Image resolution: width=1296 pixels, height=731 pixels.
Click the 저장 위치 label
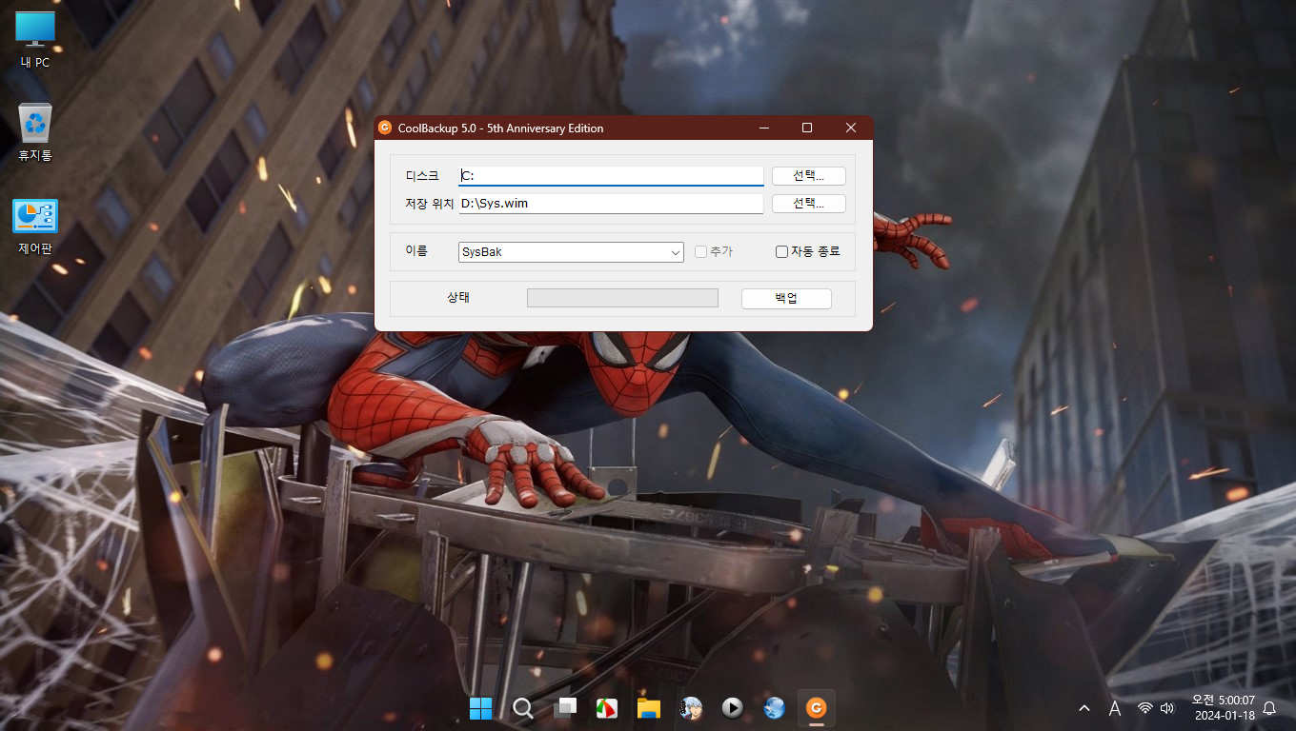430,204
